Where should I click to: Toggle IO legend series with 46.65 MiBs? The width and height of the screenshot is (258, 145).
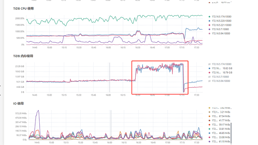219,133
